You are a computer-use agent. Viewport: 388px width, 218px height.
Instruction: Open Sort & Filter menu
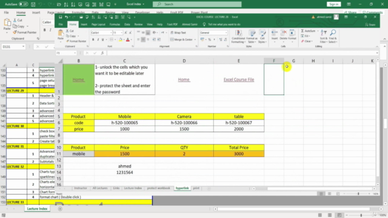[x=323, y=36]
